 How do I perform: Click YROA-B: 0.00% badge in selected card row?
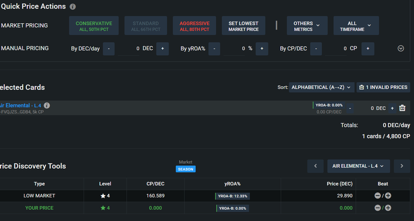coord(328,105)
